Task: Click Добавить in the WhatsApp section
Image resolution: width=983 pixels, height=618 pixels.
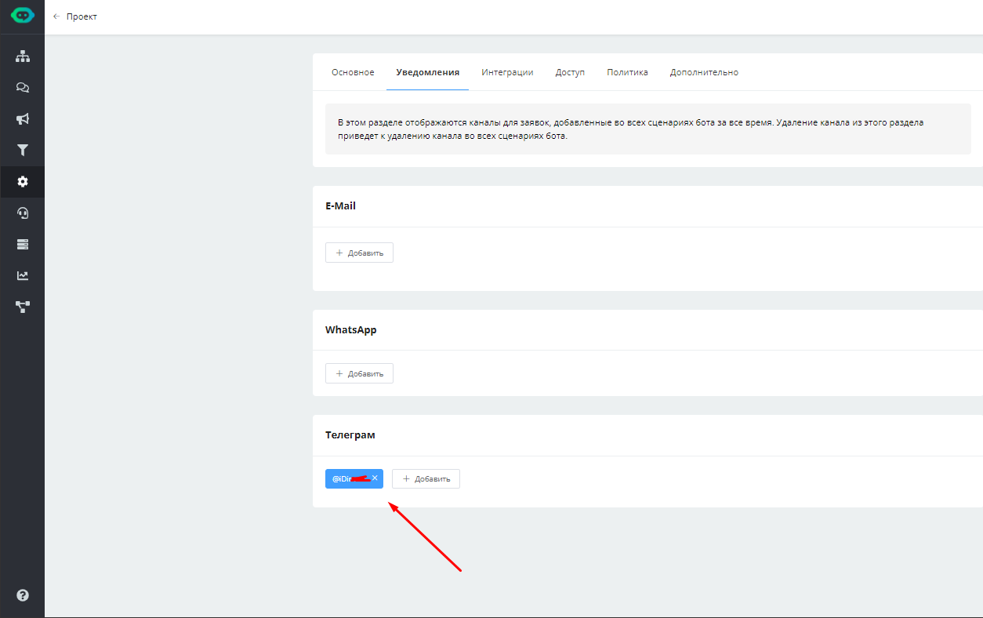Action: coord(359,373)
